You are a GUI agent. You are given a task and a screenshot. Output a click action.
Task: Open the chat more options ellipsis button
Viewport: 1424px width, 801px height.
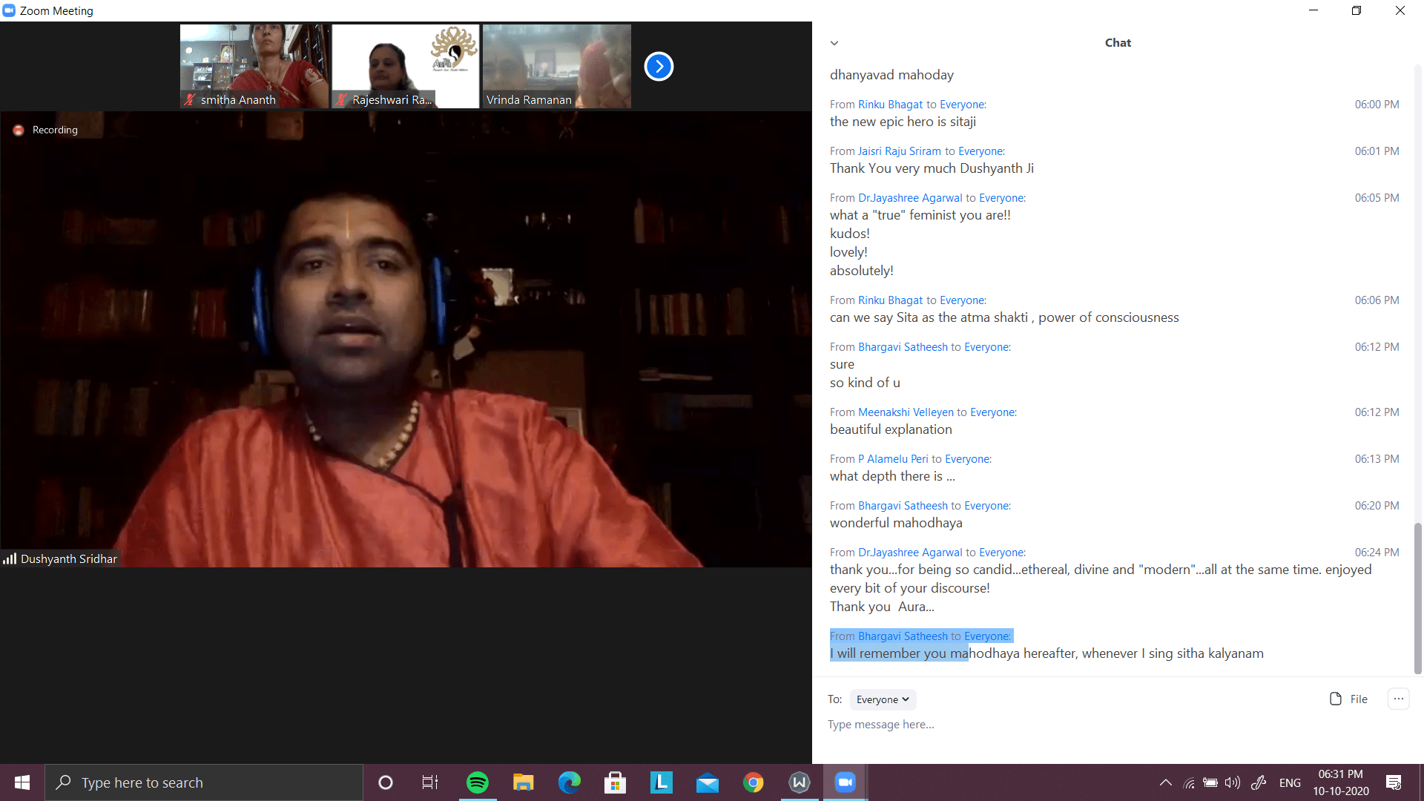pos(1398,699)
